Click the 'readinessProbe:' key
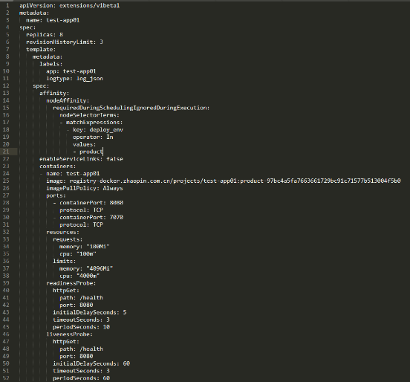This screenshot has width=410, height=382. (71, 283)
